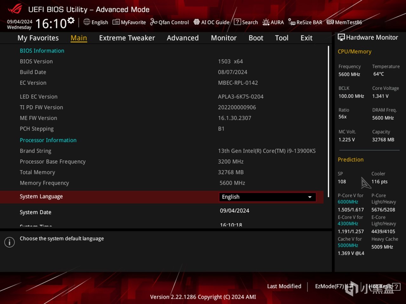Viewport: 406px width, 304px height.
Task: Click the PCH Stepping value B1
Action: click(221, 129)
